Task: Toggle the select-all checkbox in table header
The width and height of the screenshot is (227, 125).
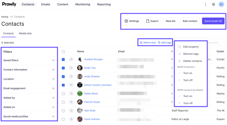Action: pyautogui.click(x=63, y=51)
